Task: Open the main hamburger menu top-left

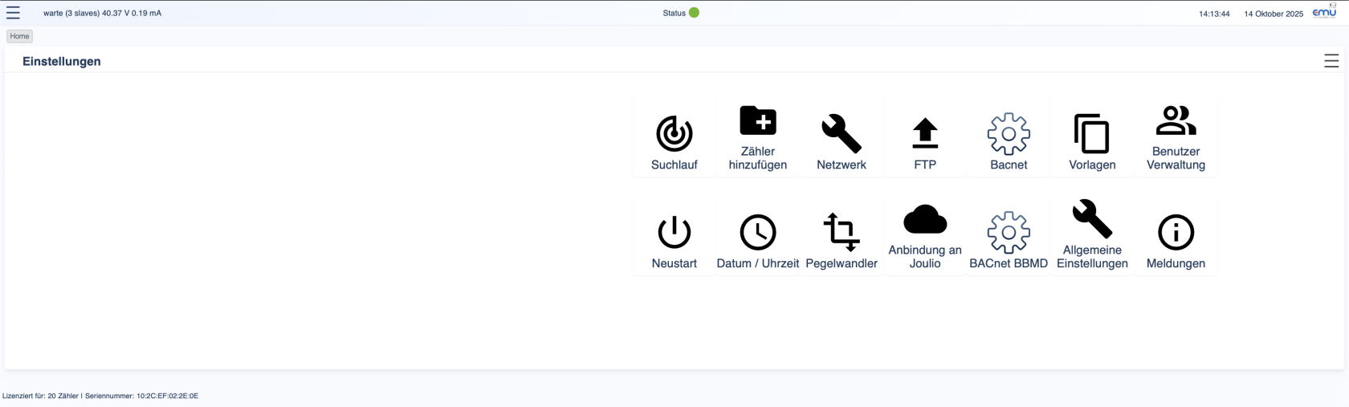Action: click(13, 13)
